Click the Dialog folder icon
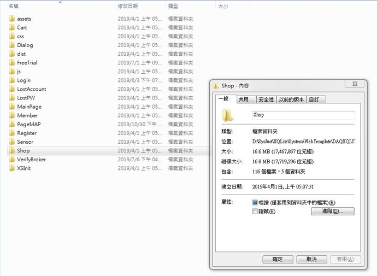Viewport: 377px width, 276px height. 12,45
